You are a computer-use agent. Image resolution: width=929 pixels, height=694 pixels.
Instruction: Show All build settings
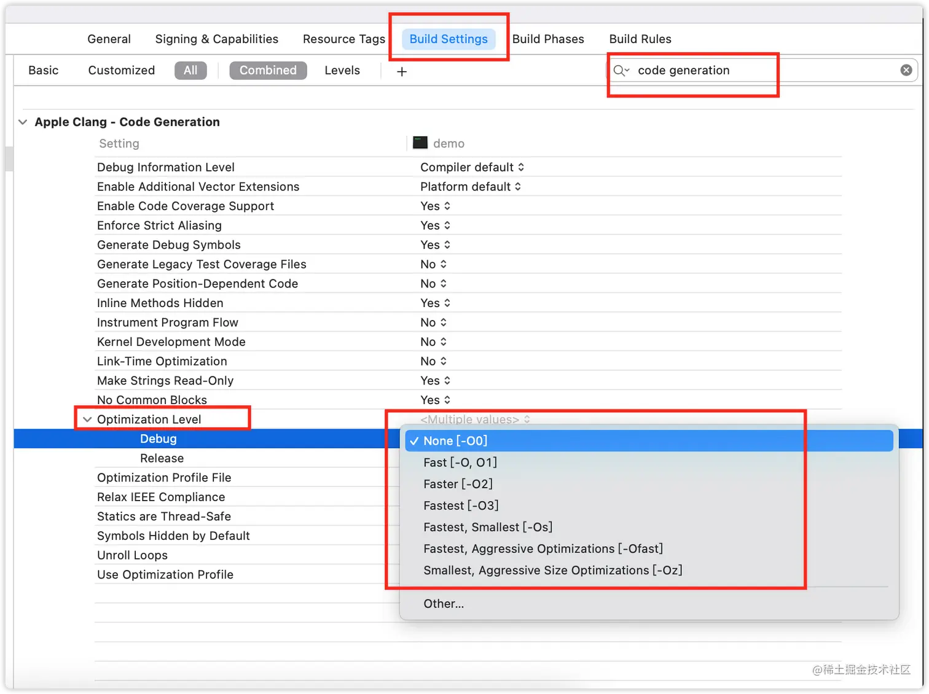point(190,70)
